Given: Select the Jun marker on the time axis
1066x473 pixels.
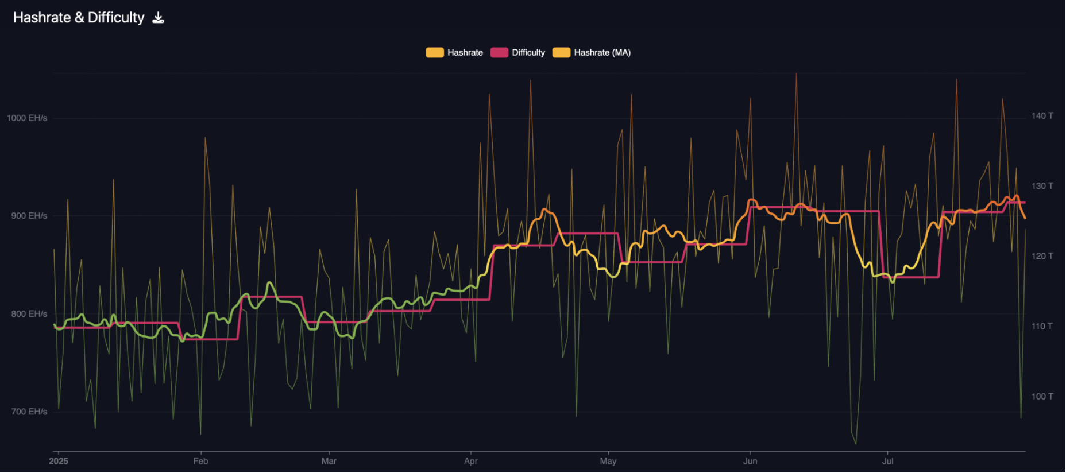Looking at the screenshot, I should (x=750, y=461).
